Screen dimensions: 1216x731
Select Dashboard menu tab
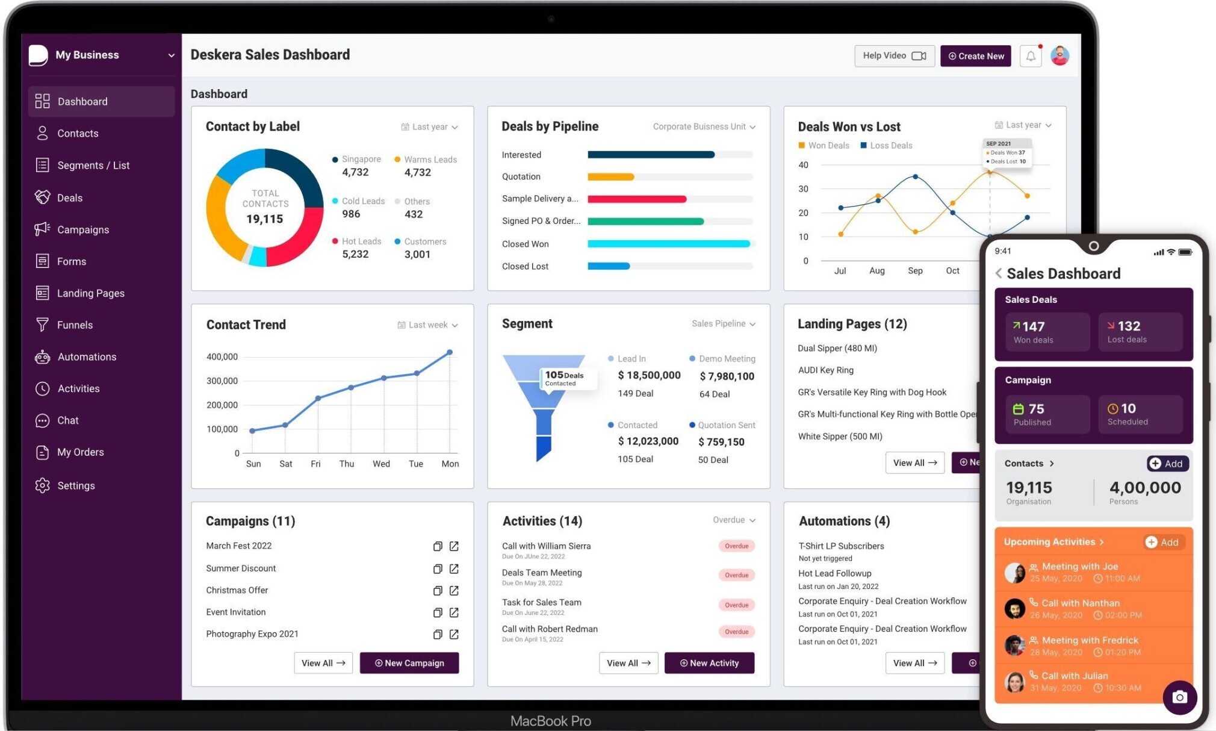(82, 101)
